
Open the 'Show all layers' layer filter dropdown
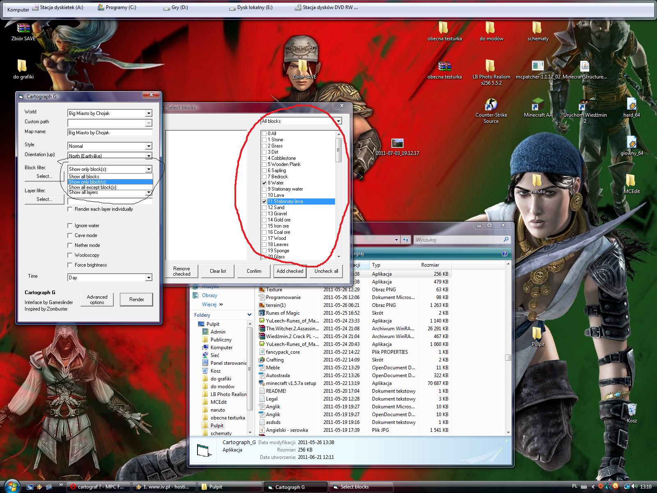(x=149, y=193)
